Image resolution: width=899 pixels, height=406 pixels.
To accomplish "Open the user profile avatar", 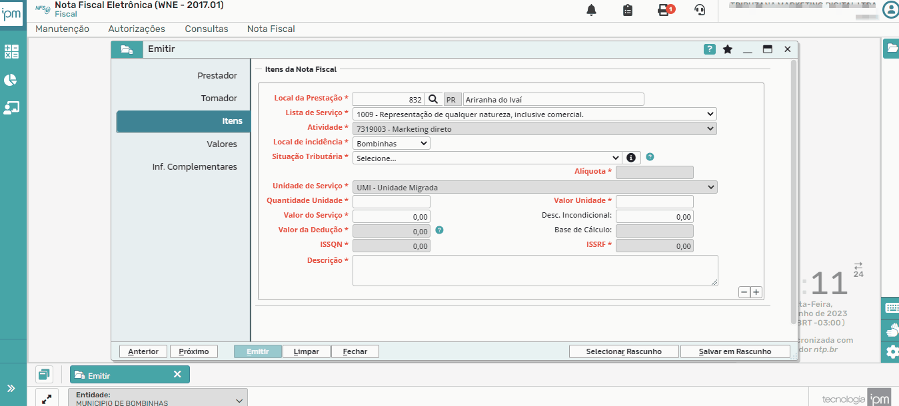I will point(890,9).
